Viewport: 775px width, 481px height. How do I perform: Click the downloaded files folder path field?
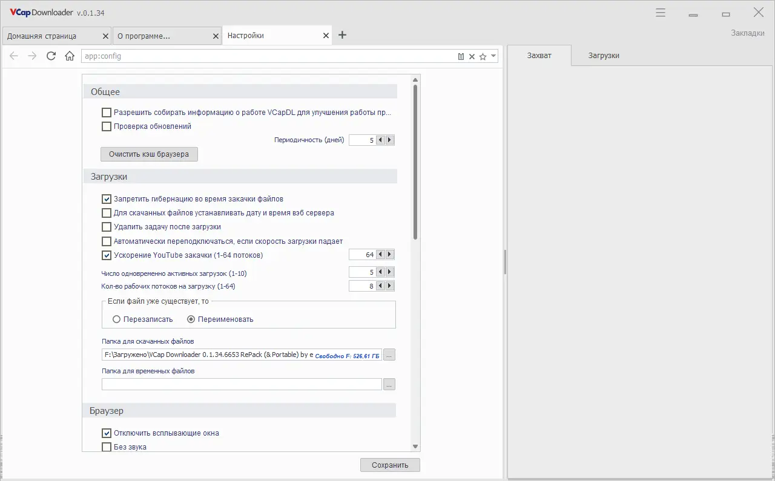pos(242,355)
